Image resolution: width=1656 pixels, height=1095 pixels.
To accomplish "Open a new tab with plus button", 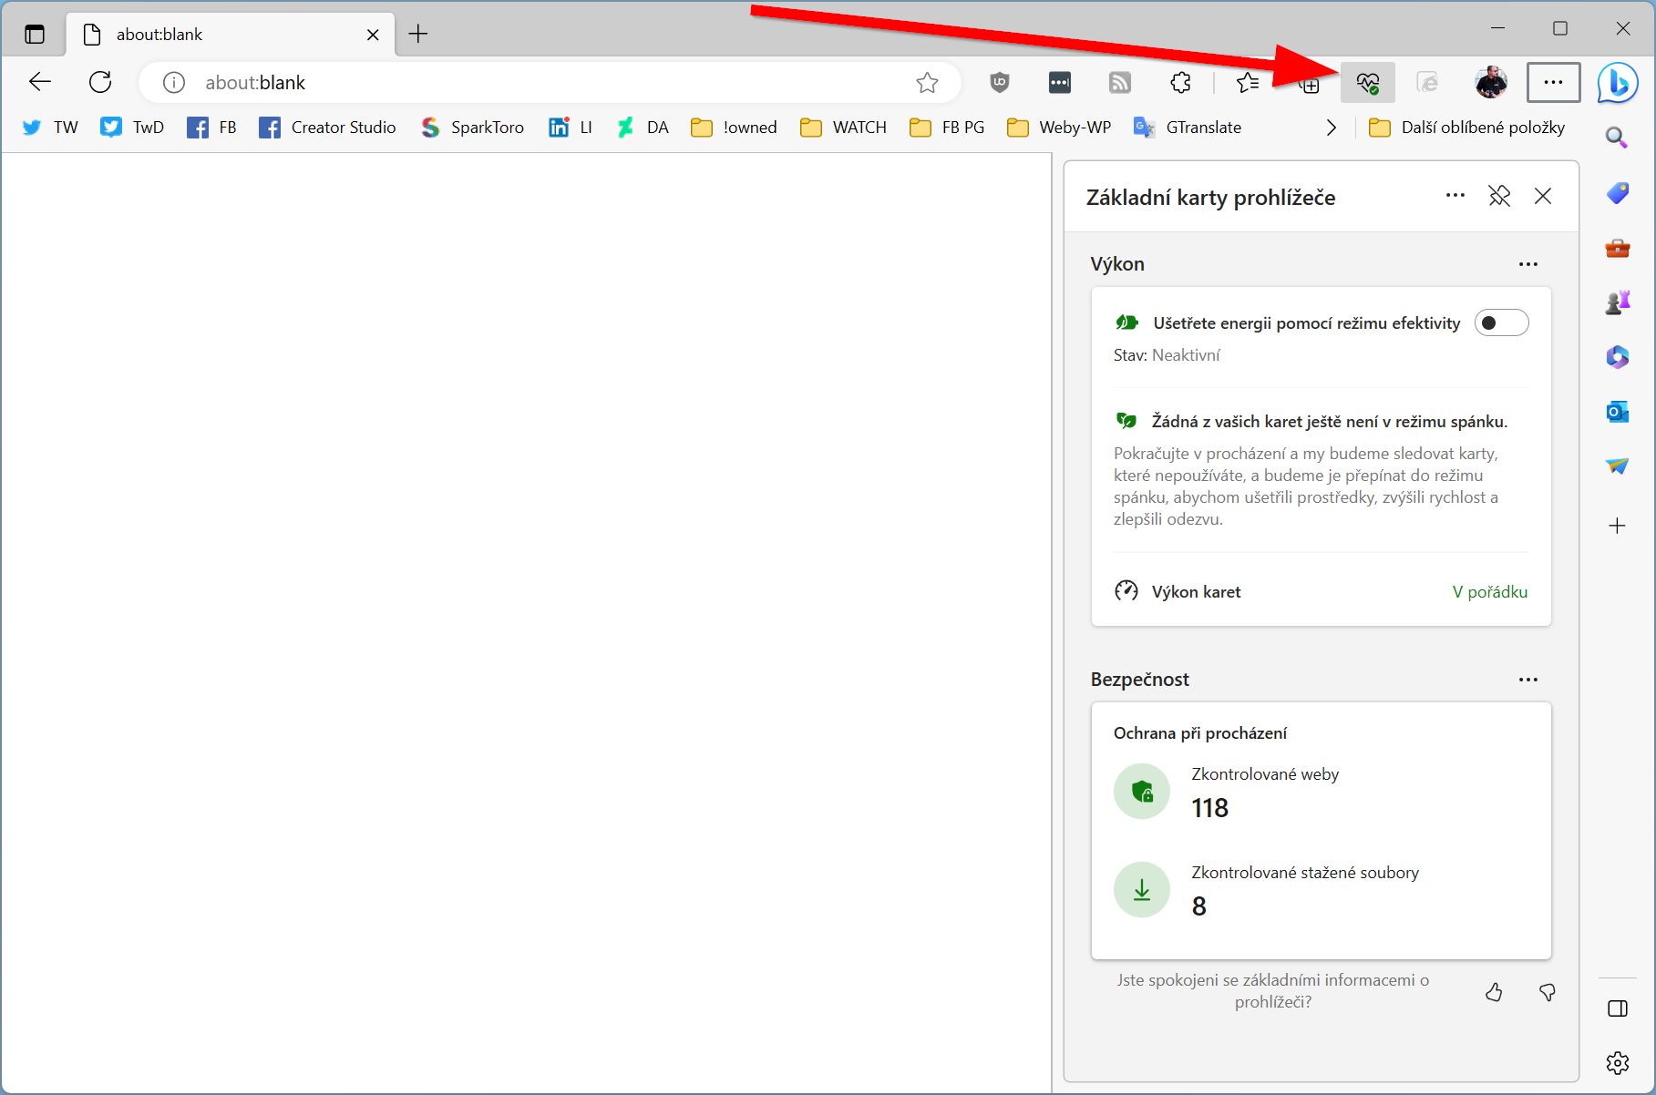I will click(x=418, y=35).
